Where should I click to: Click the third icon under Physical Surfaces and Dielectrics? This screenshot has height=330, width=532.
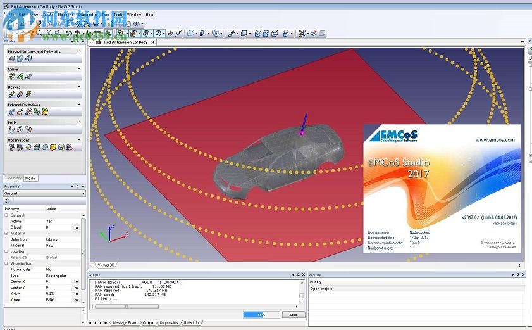tap(28, 58)
